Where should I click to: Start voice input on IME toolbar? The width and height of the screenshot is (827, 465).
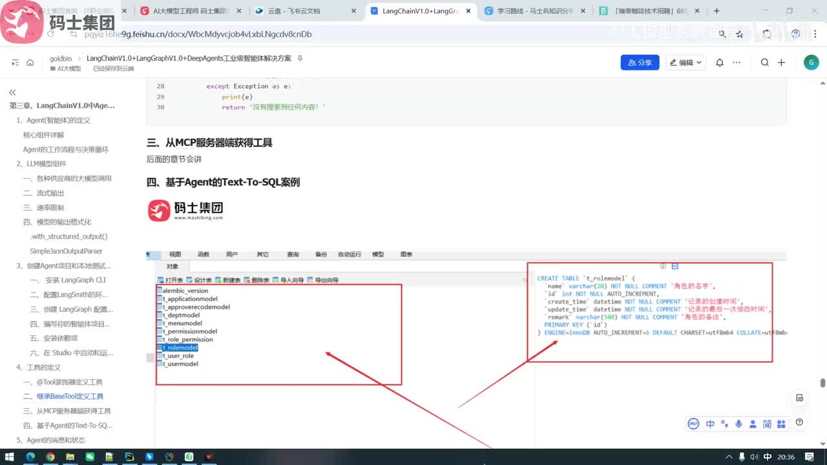click(738, 424)
